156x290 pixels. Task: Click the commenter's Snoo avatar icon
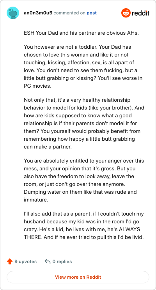click(x=13, y=13)
